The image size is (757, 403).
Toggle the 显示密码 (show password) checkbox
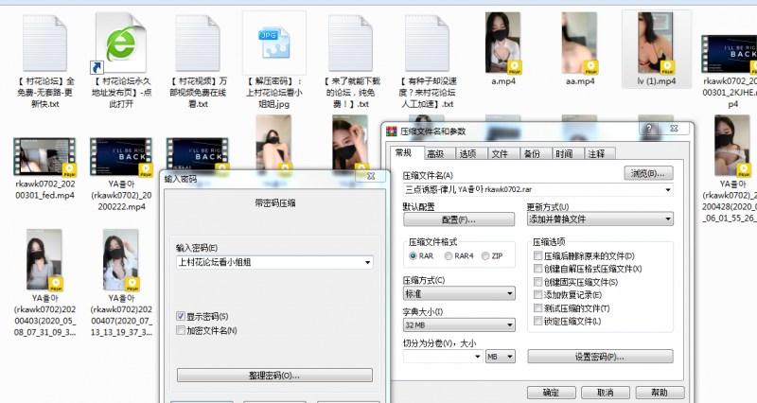(x=182, y=316)
